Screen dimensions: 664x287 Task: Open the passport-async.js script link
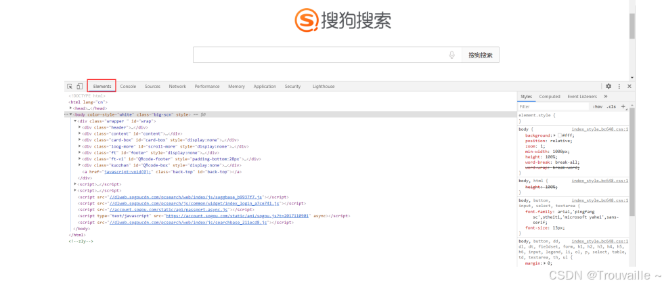[x=169, y=210]
